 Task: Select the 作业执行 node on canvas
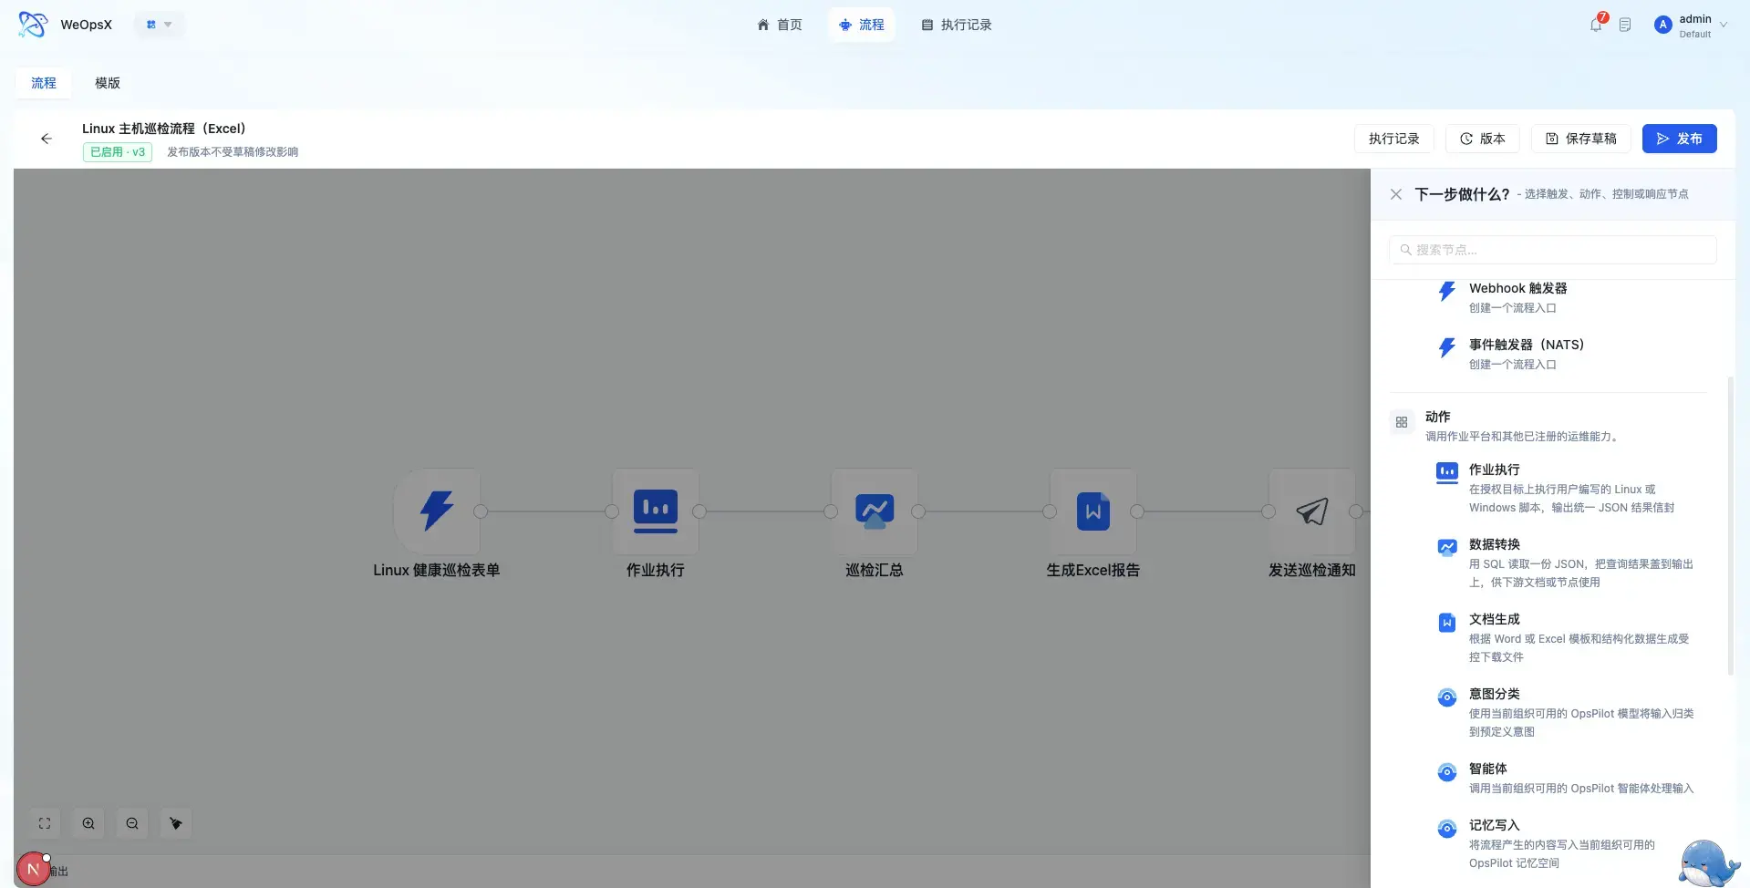coord(656,511)
